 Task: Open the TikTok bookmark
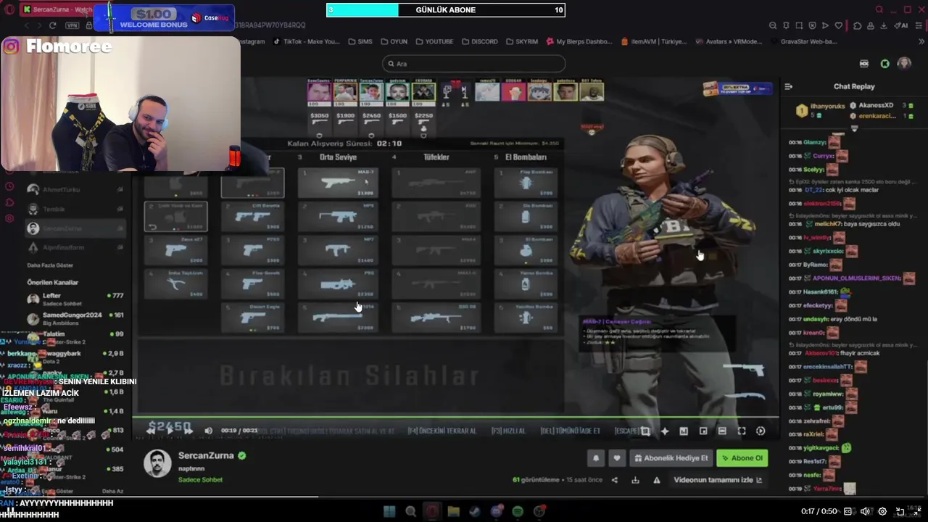(307, 41)
